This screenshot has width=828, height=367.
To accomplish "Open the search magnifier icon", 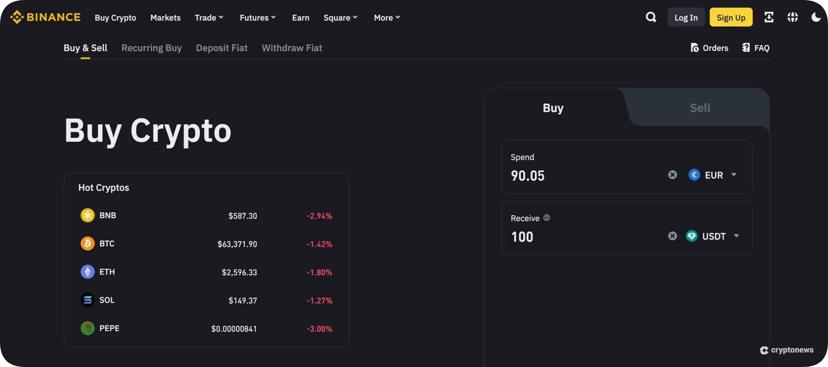I will pos(651,17).
